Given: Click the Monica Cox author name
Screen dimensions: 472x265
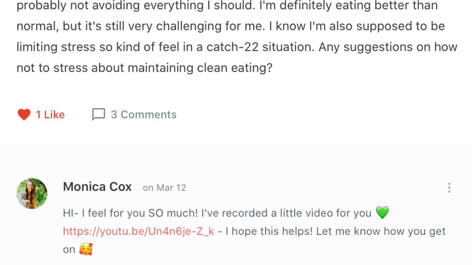Looking at the screenshot, I should 97,187.
